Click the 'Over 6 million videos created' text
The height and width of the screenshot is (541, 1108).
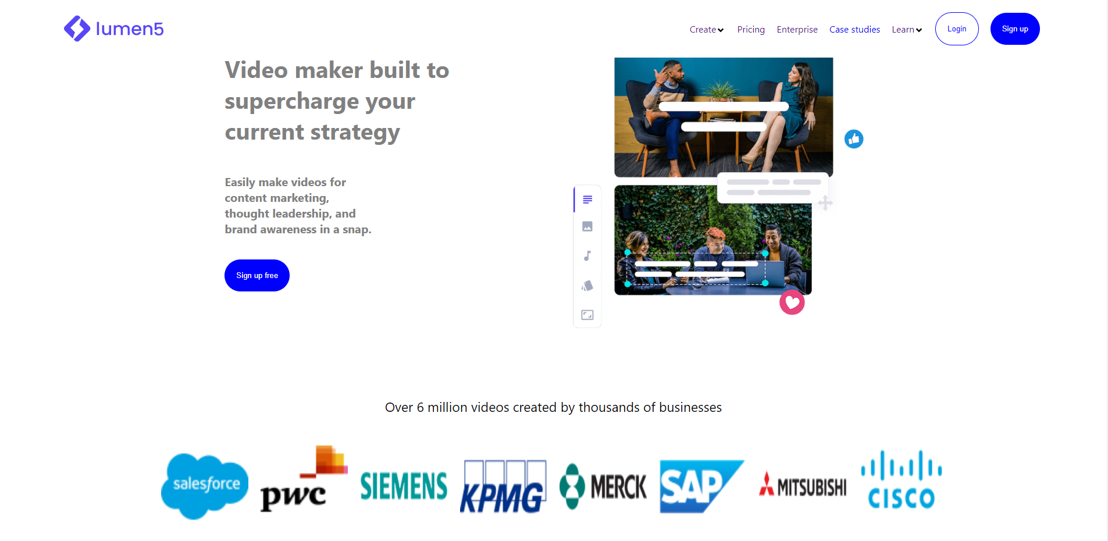click(553, 407)
